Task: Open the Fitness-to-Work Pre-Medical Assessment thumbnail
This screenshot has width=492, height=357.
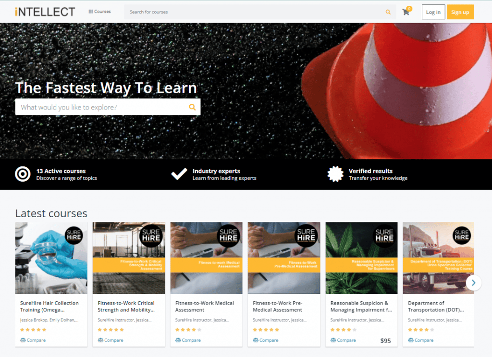Action: tap(284, 258)
